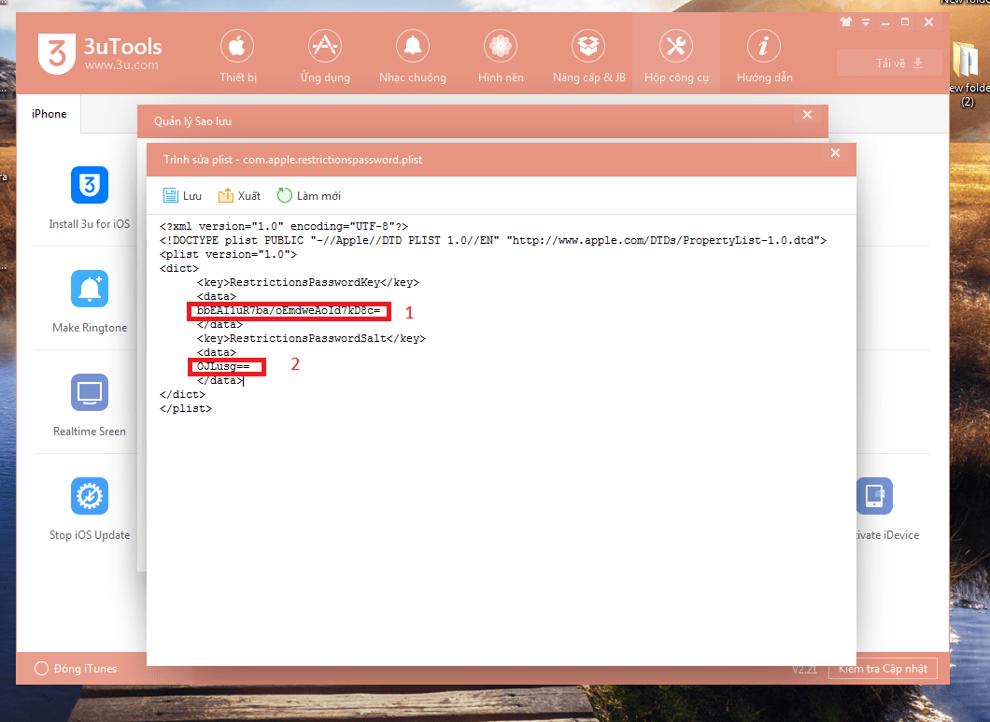Open the Hình nền wallpapers section
The height and width of the screenshot is (722, 990).
[x=501, y=56]
